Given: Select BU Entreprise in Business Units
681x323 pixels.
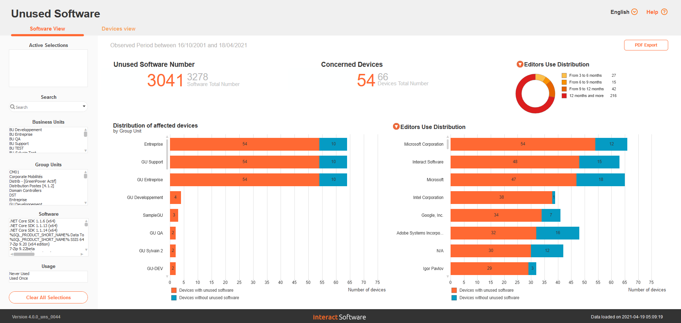Looking at the screenshot, I should [x=21, y=134].
